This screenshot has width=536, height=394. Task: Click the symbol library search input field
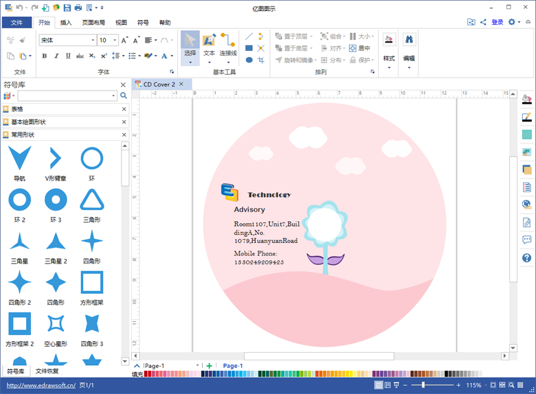pos(67,96)
